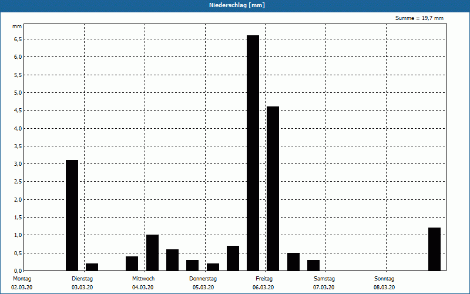Click the 0,3 mm bar just before Donnerstag

pos(193,265)
